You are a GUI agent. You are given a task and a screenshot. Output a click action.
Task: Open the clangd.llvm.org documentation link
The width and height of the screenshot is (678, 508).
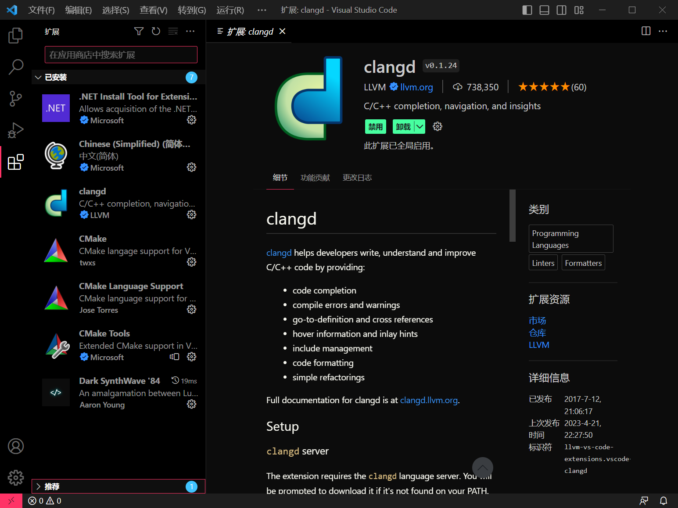tap(429, 400)
